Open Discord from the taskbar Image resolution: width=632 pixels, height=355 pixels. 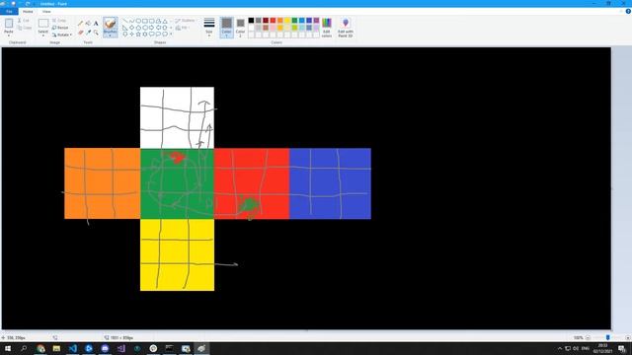coord(105,348)
